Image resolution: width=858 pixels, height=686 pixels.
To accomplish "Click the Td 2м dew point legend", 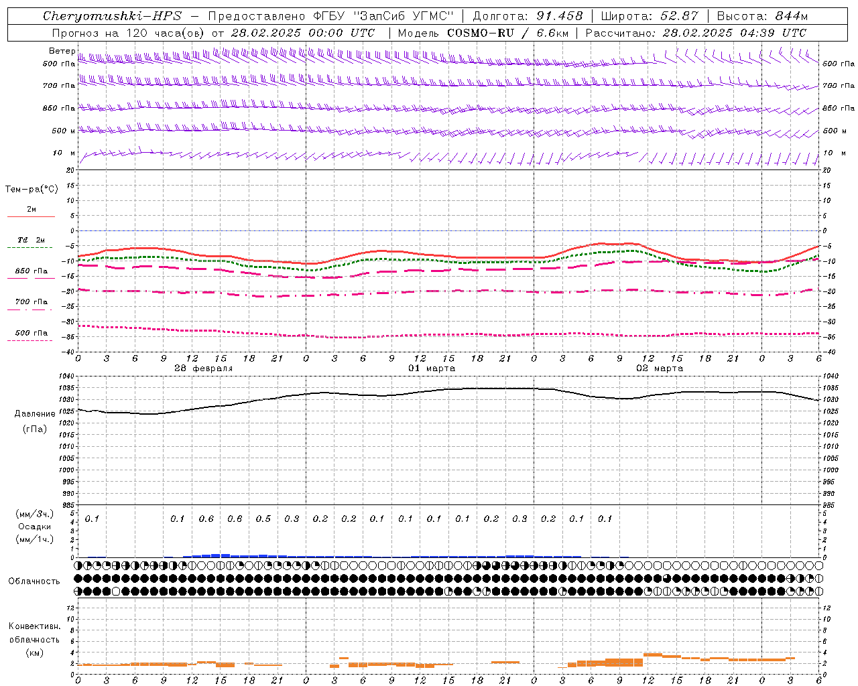I will (x=32, y=240).
